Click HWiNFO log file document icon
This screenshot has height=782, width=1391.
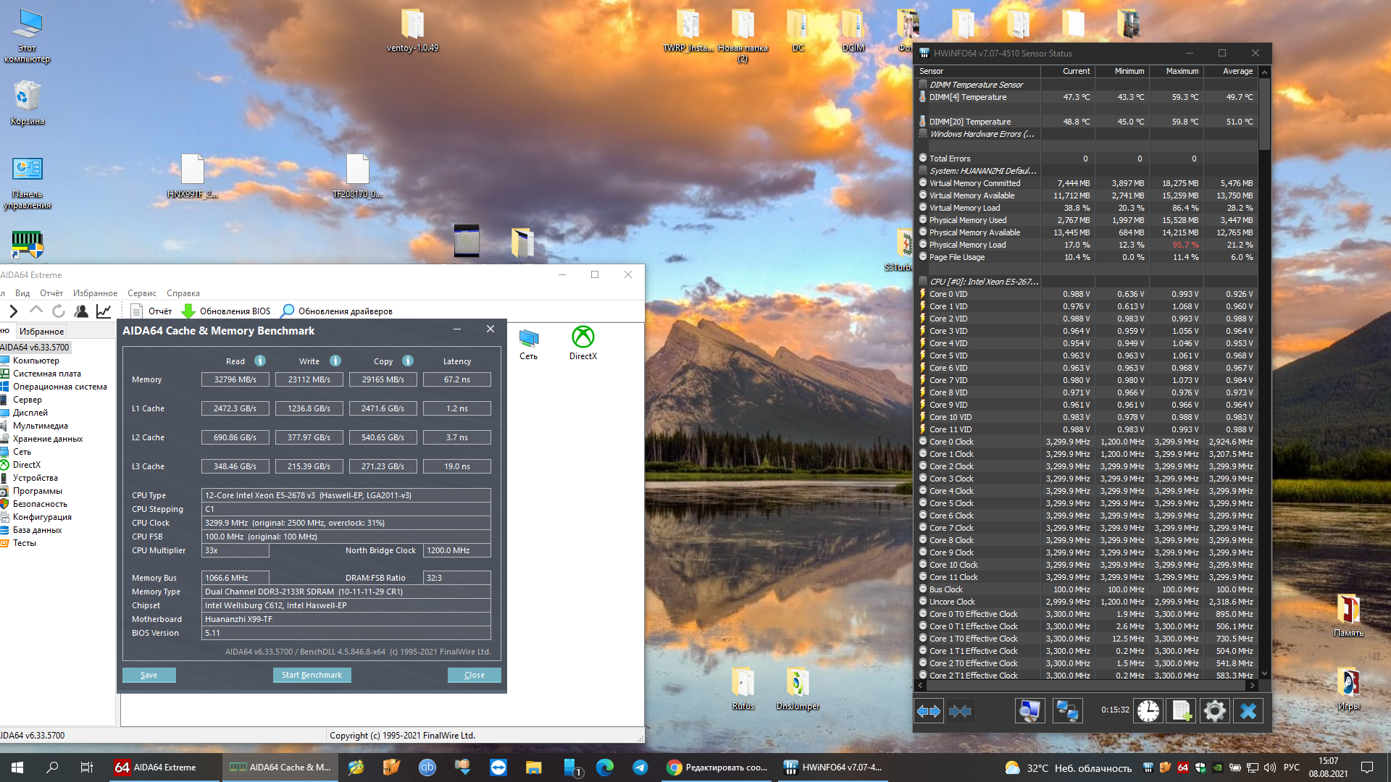[x=1182, y=711]
